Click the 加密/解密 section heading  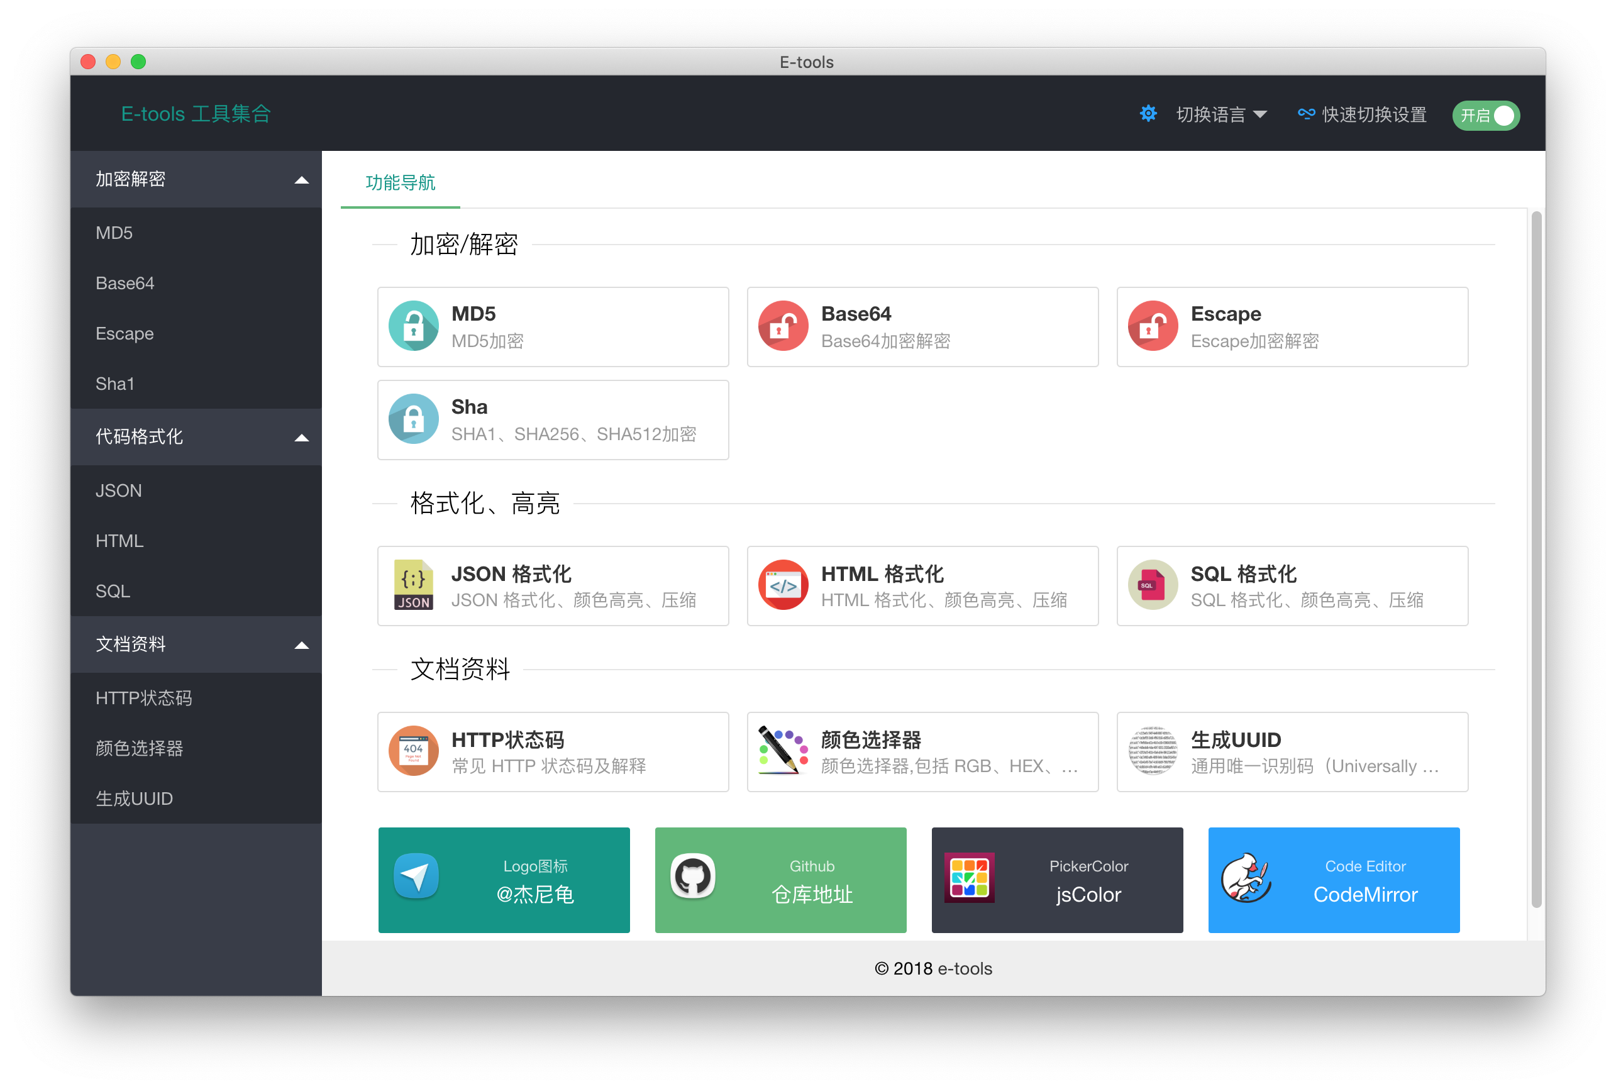pyautogui.click(x=464, y=245)
